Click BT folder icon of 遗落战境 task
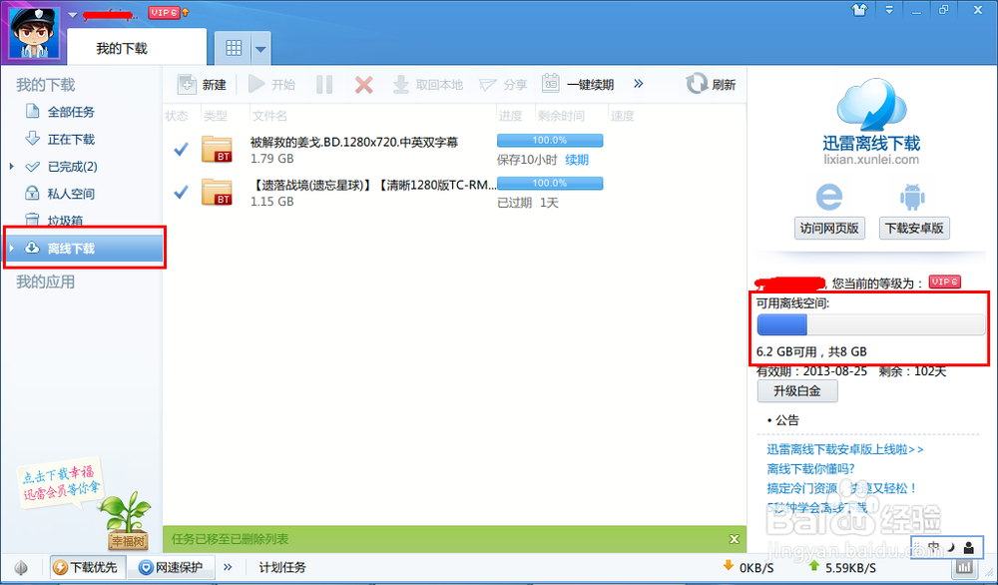998x585 pixels. tap(217, 193)
